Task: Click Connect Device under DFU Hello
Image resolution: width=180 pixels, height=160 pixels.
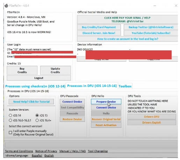Action: click(106, 107)
